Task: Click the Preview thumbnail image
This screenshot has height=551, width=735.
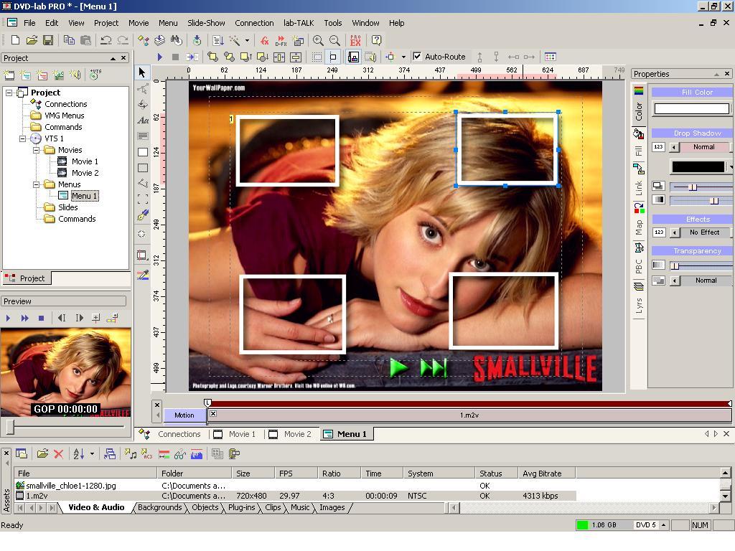Action: pyautogui.click(x=65, y=372)
